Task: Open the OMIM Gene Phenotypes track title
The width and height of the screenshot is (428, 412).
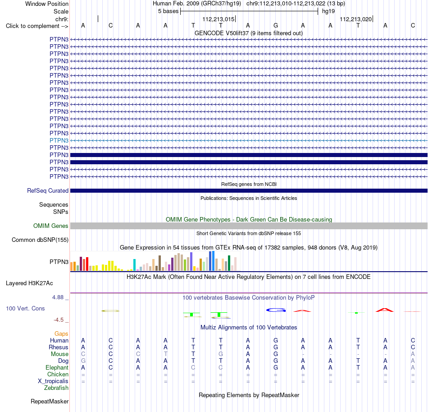Action: [x=249, y=219]
